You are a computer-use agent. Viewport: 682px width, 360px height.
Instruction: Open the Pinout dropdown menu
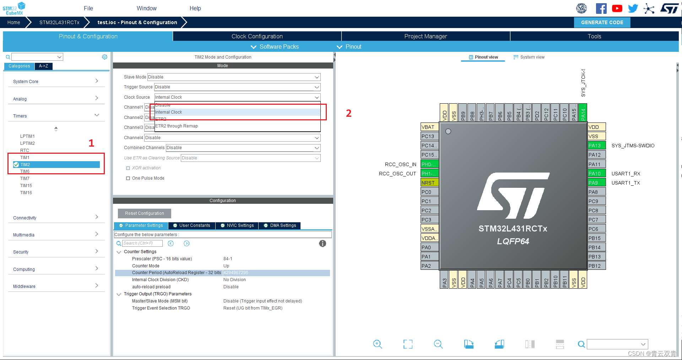tap(349, 47)
